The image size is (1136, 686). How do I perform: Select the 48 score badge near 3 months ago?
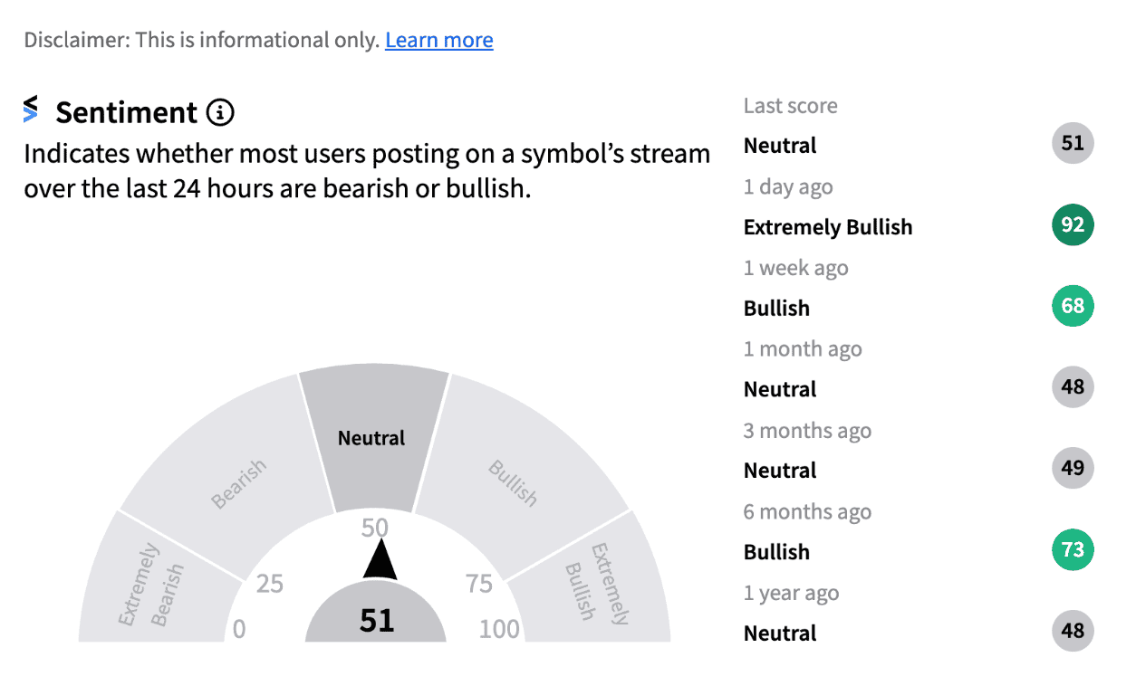(x=1072, y=387)
